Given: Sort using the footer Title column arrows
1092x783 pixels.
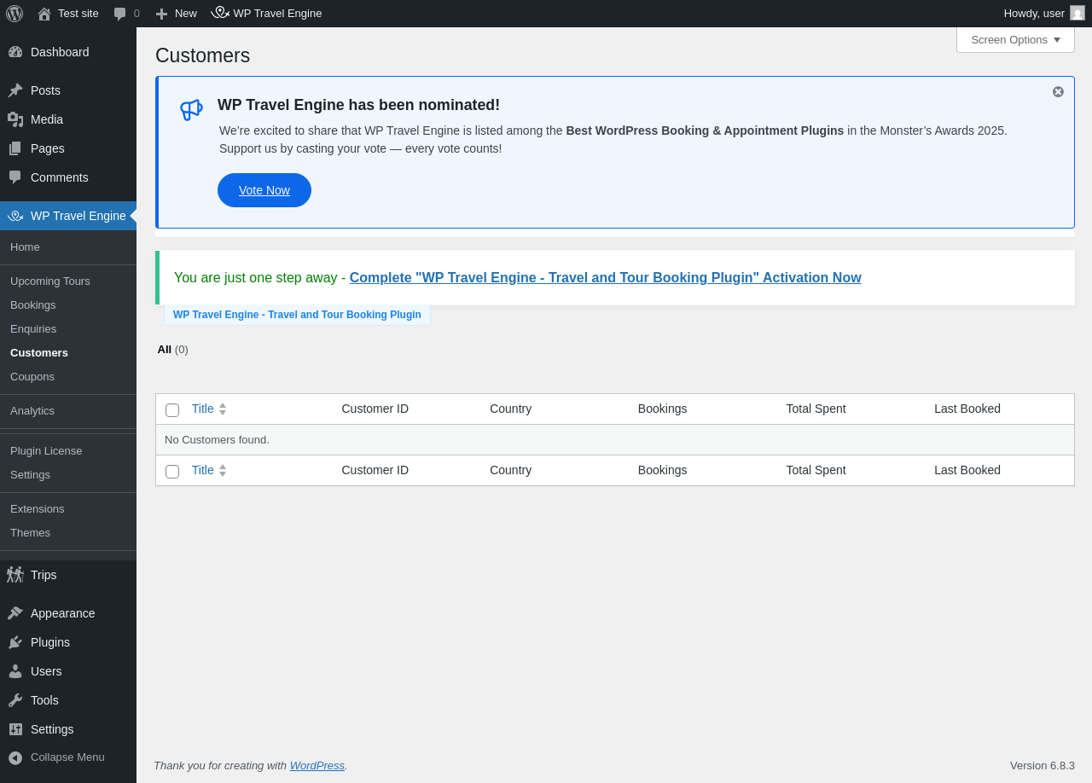Looking at the screenshot, I should pyautogui.click(x=223, y=470).
